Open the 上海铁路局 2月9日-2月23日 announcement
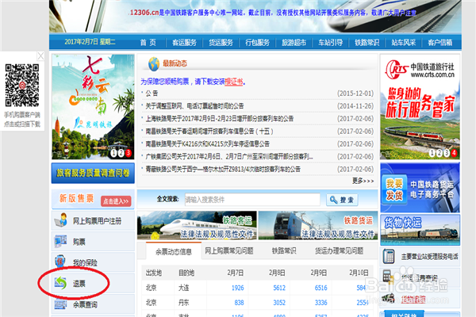 click(x=220, y=119)
